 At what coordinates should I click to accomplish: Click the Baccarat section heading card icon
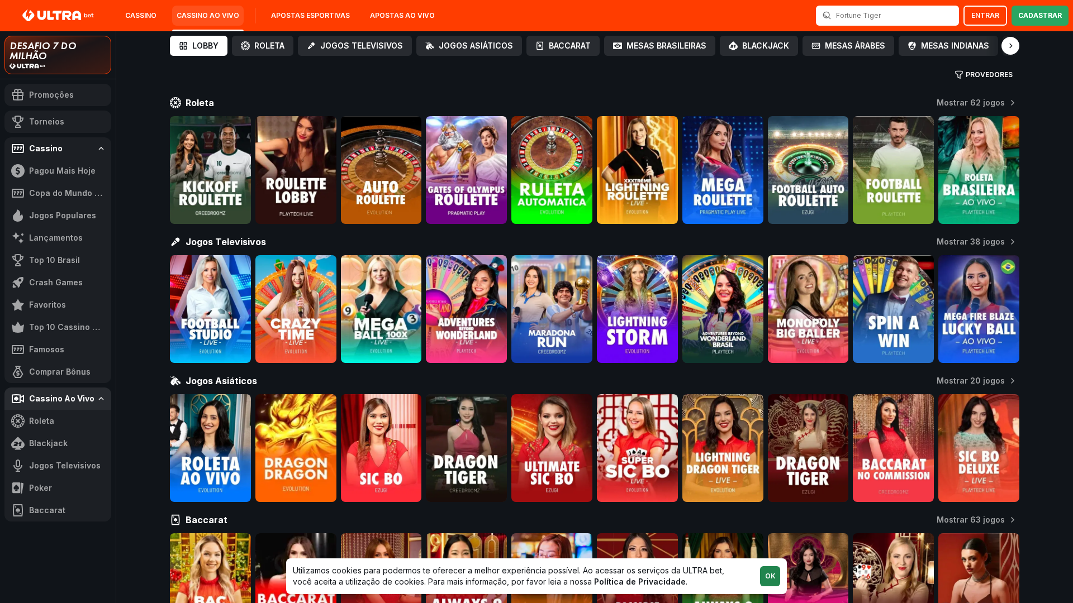pos(175,520)
